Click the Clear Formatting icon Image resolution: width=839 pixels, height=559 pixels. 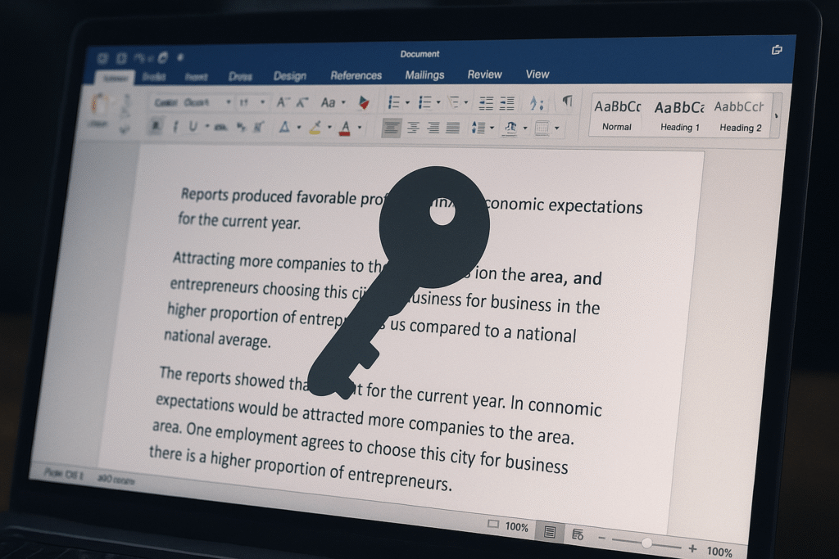364,101
